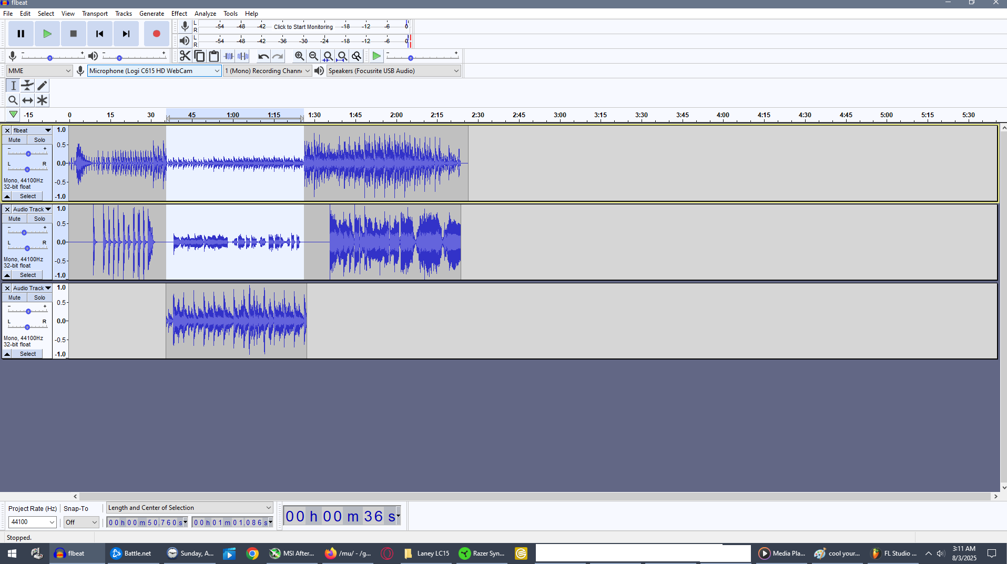This screenshot has height=564, width=1007.
Task: Open the Effect menu
Action: [179, 14]
